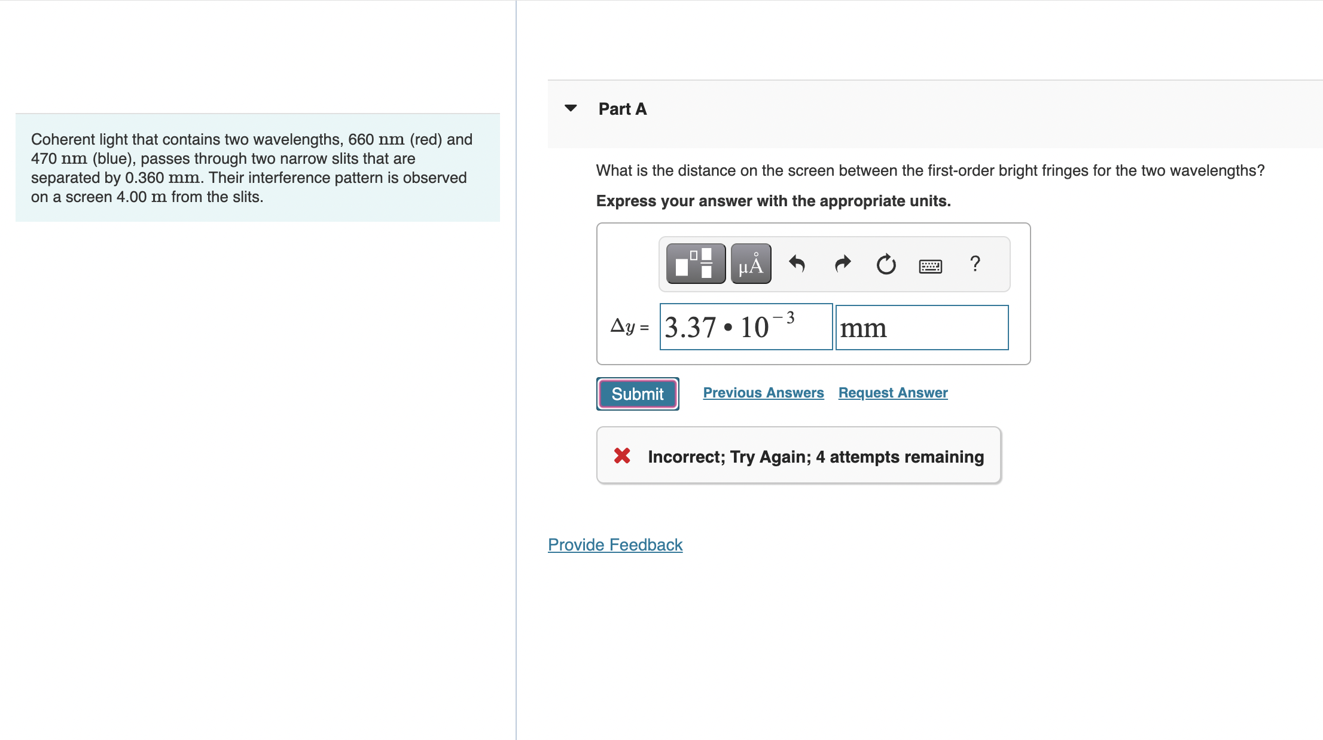Collapse Part A with triangle arrow
The image size is (1323, 740).
click(571, 108)
